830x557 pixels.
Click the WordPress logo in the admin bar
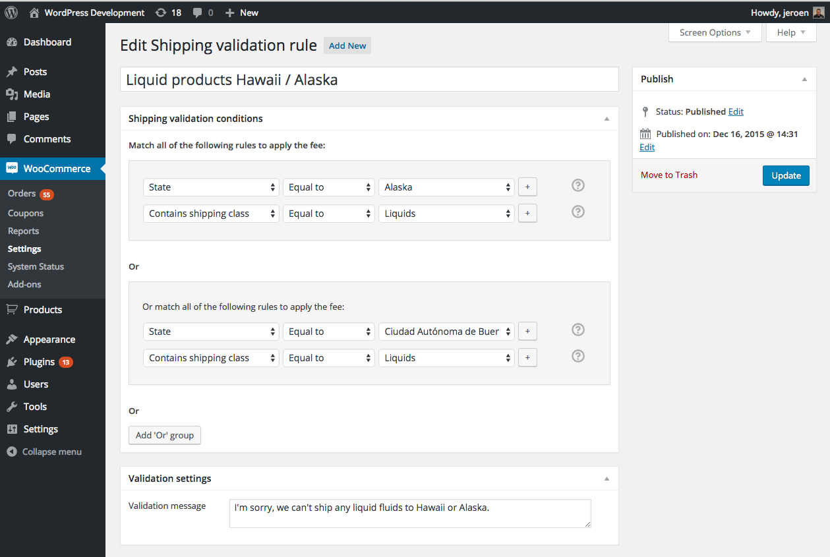[x=11, y=12]
